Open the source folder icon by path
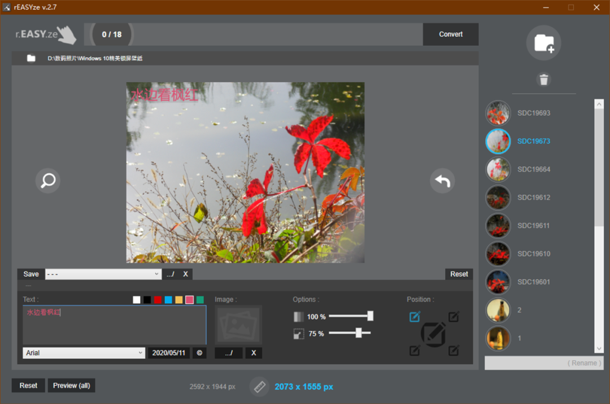 click(x=31, y=58)
